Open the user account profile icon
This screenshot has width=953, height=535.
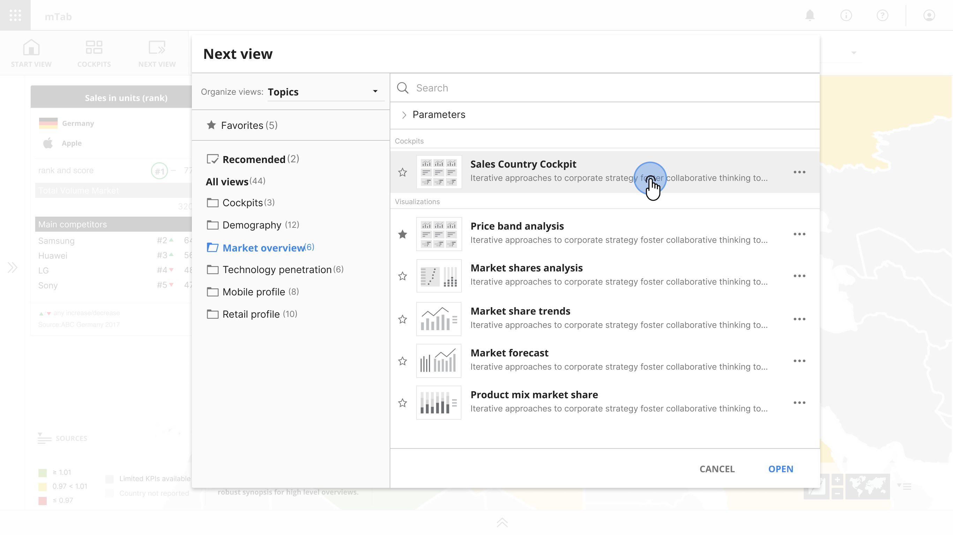(929, 15)
